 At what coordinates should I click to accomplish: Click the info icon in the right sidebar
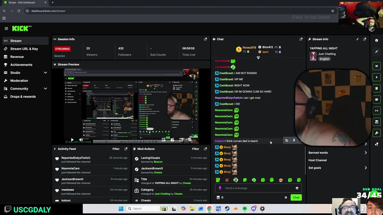[x=377, y=40]
